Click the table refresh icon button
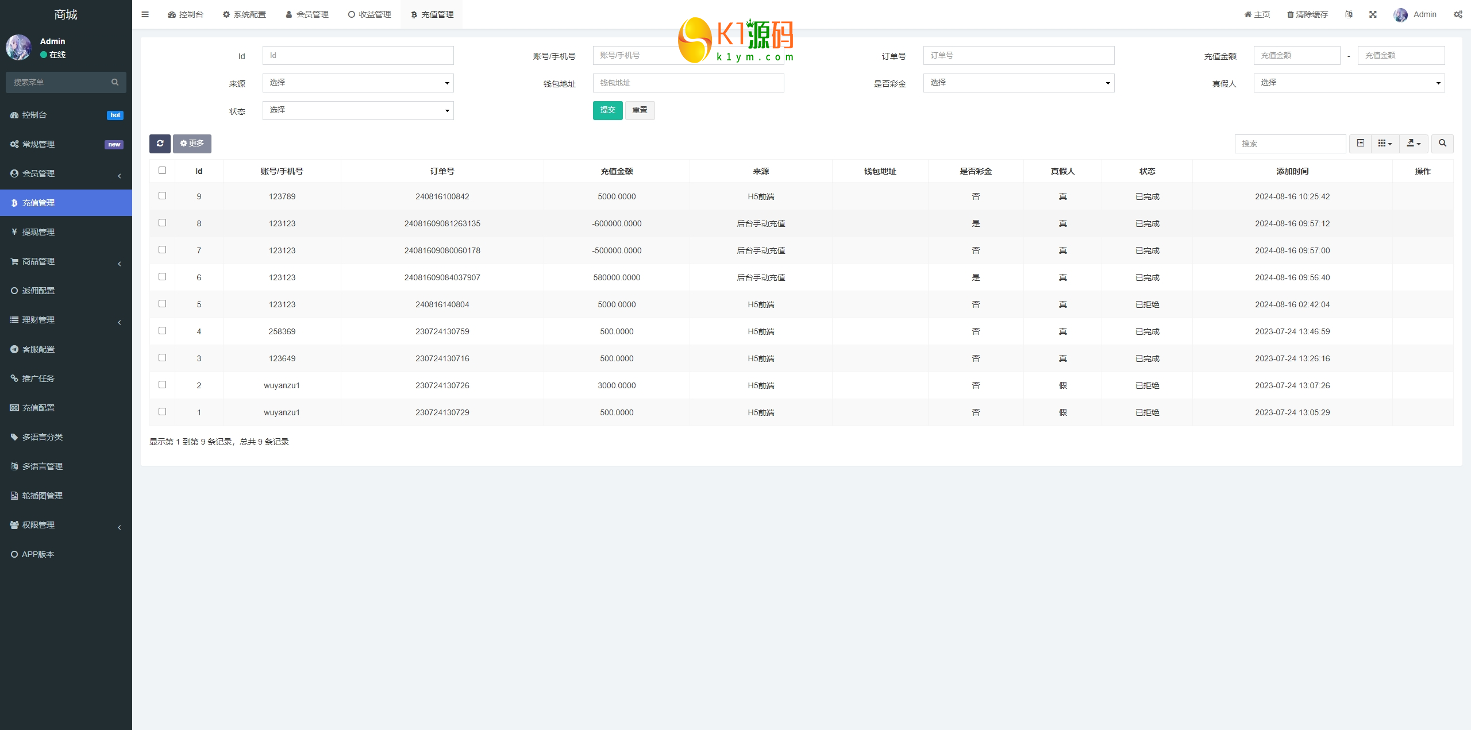The height and width of the screenshot is (730, 1471). point(160,144)
